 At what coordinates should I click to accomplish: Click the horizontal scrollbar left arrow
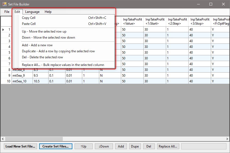[3, 139]
